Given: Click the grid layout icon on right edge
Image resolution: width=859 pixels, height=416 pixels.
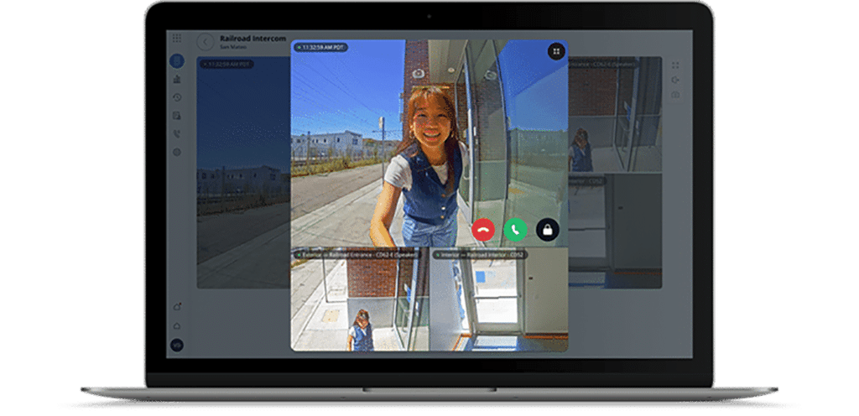Looking at the screenshot, I should pyautogui.click(x=675, y=65).
